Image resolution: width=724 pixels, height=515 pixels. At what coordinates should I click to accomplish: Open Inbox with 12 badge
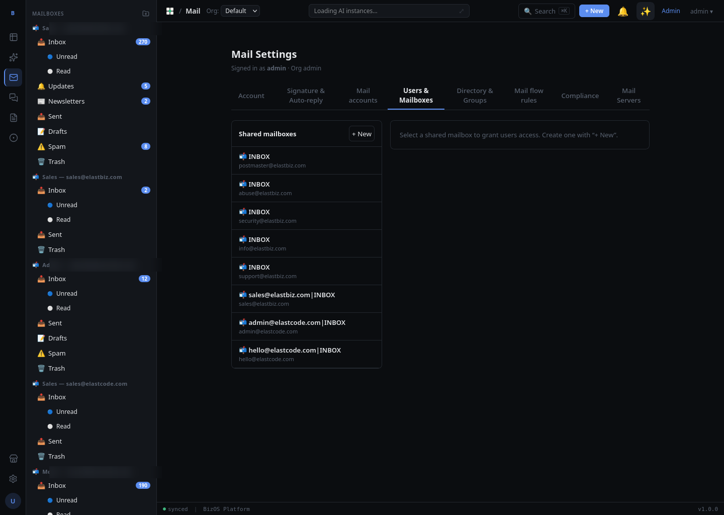pyautogui.click(x=91, y=279)
